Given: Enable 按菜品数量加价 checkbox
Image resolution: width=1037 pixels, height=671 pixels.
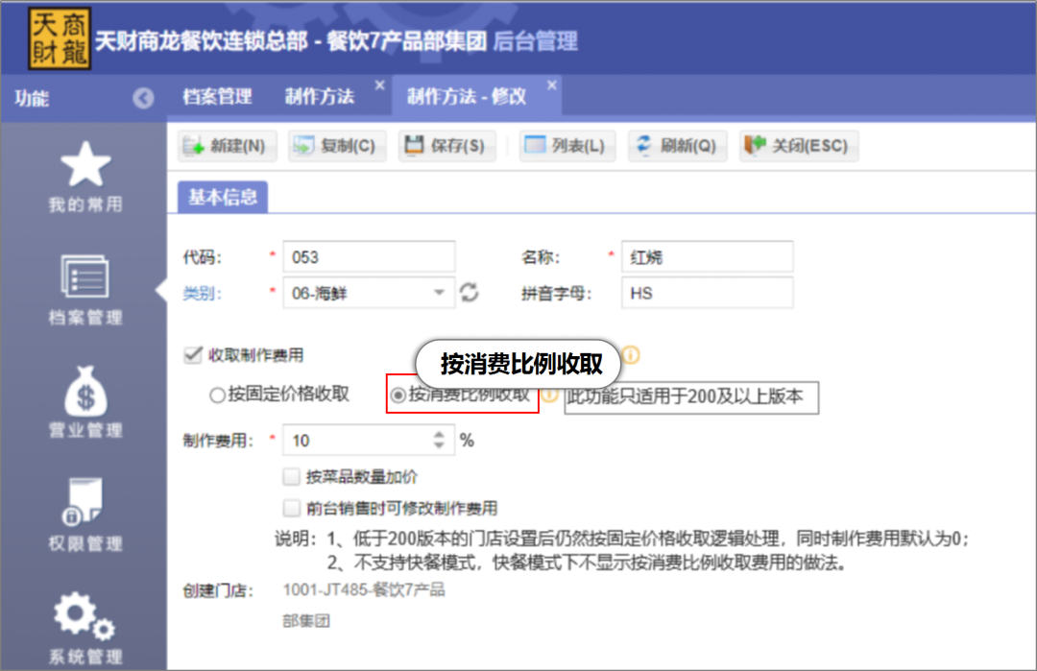Looking at the screenshot, I should (x=291, y=476).
